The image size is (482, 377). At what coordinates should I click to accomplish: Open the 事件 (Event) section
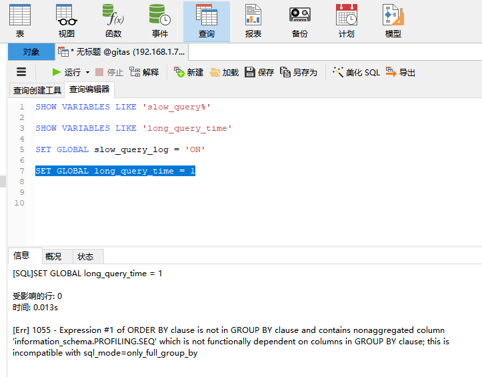[x=160, y=21]
